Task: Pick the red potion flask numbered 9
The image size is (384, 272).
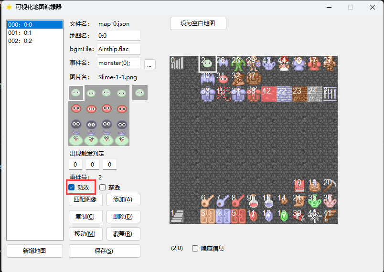Action: click(254, 201)
